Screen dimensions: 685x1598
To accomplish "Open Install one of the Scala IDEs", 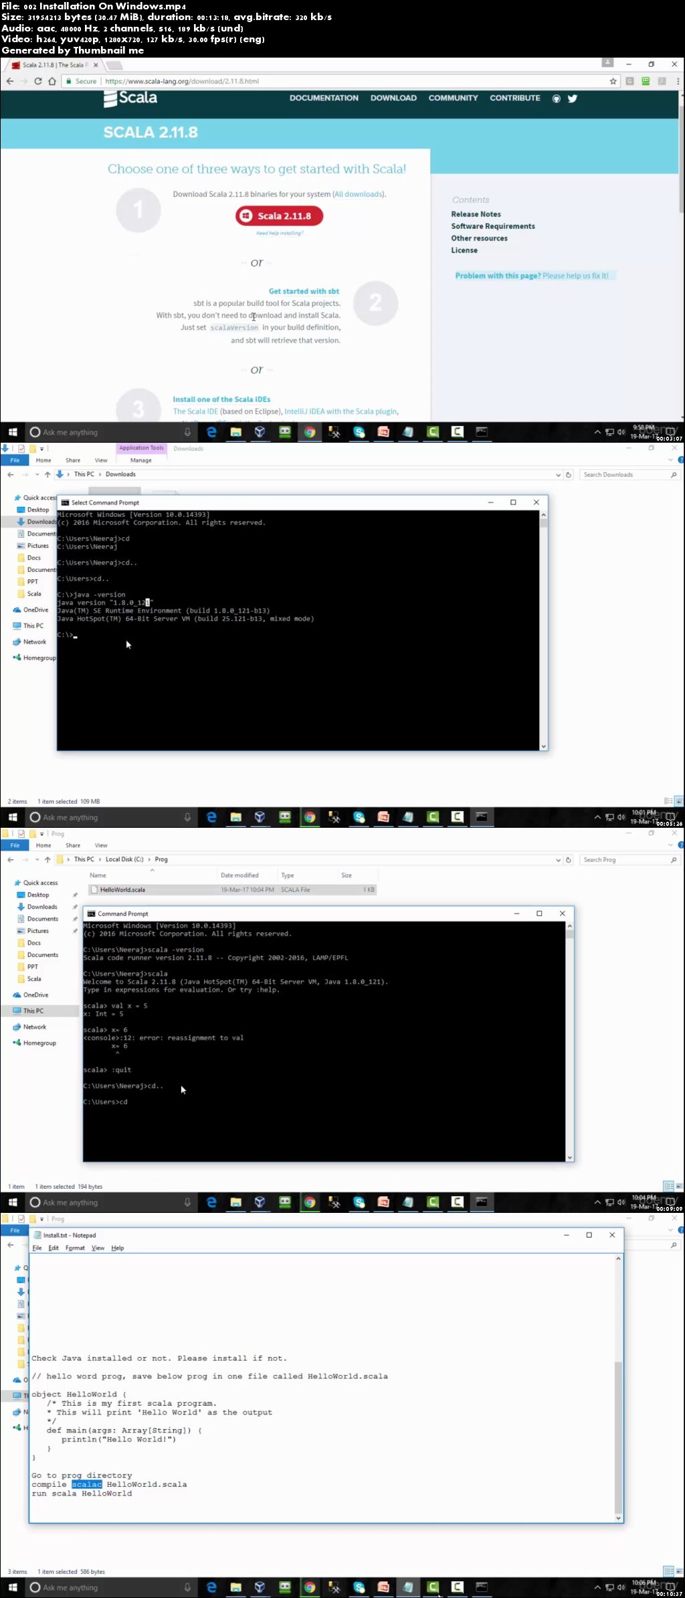I will (x=221, y=399).
